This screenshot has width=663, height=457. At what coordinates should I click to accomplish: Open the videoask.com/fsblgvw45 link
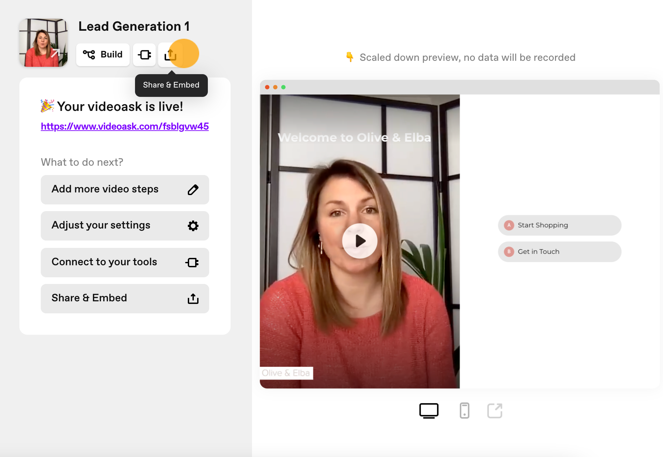pos(125,126)
